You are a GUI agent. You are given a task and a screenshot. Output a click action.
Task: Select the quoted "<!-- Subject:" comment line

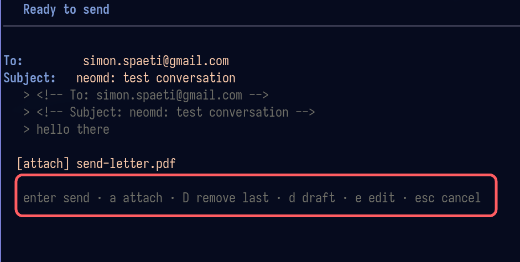click(x=175, y=112)
